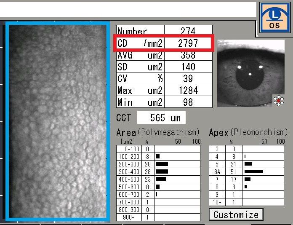Click the 6A apex row label
Image resolution: width=293 pixels, height=225 pixels.
(217, 172)
